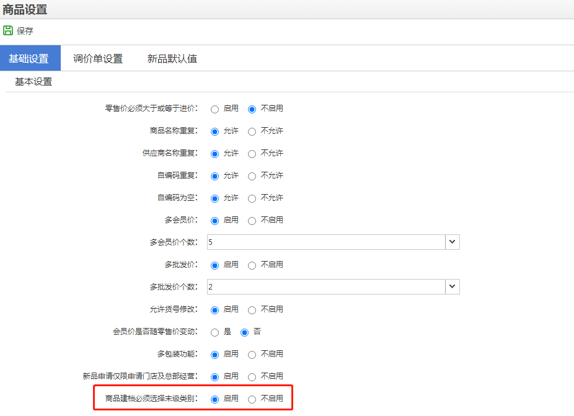The image size is (574, 416).
Task: Disable 多包装功能 with 不启用
Action: (x=252, y=355)
